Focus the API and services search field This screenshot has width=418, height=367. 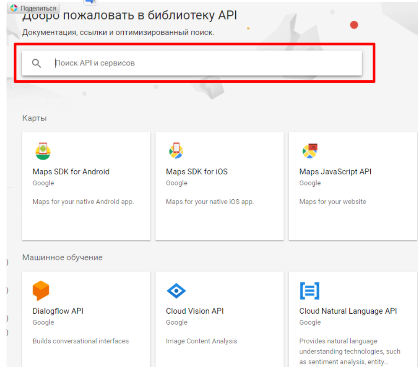coord(192,63)
